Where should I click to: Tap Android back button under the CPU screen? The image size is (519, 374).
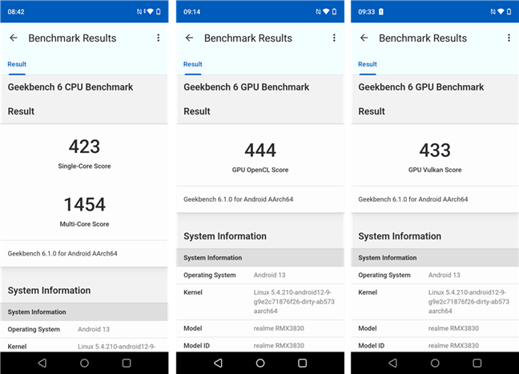tap(42, 363)
